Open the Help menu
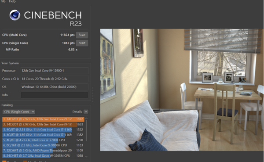The image size is (264, 162). 12,1
